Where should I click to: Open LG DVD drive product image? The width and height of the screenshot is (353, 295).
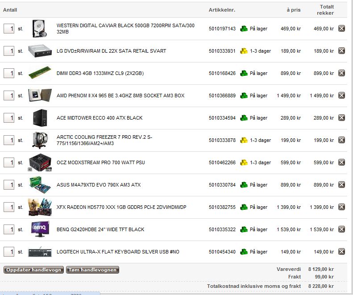(x=40, y=51)
